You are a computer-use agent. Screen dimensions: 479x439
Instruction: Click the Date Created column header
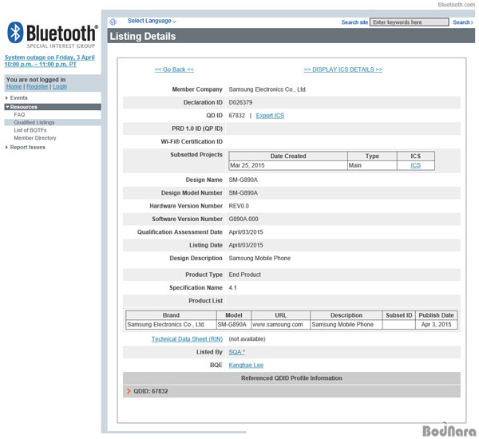pos(288,156)
